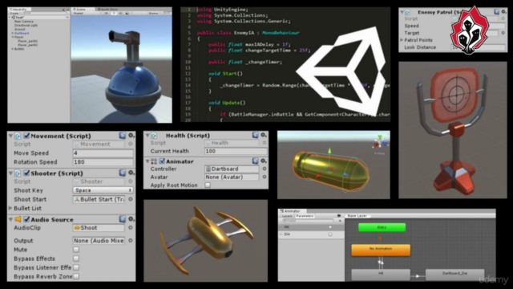Collapse the Movement (Script) component
This screenshot has width=513, height=289.
(x=10, y=136)
